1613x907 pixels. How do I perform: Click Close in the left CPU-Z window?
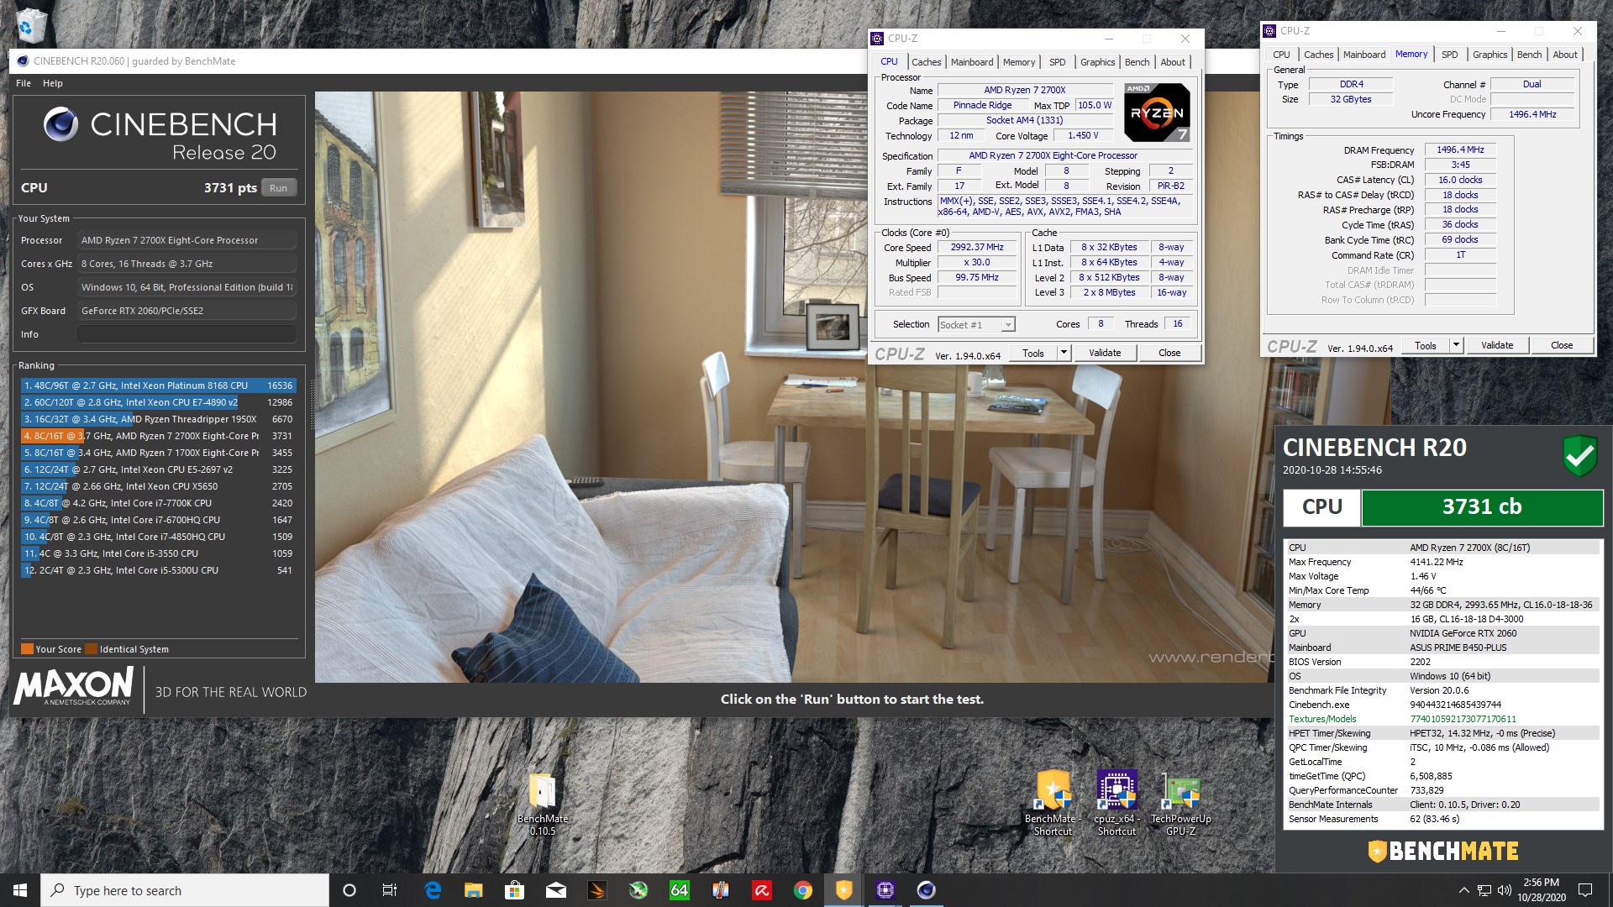(1169, 353)
